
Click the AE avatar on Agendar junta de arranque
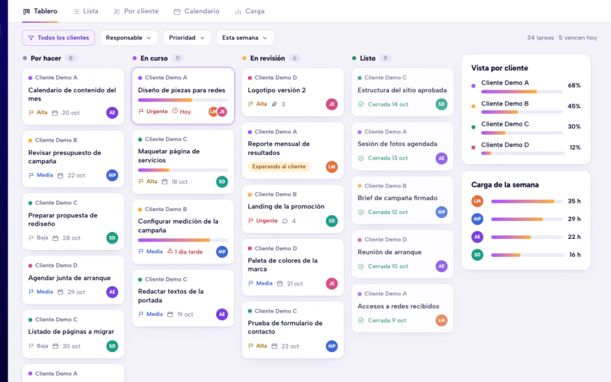click(112, 292)
